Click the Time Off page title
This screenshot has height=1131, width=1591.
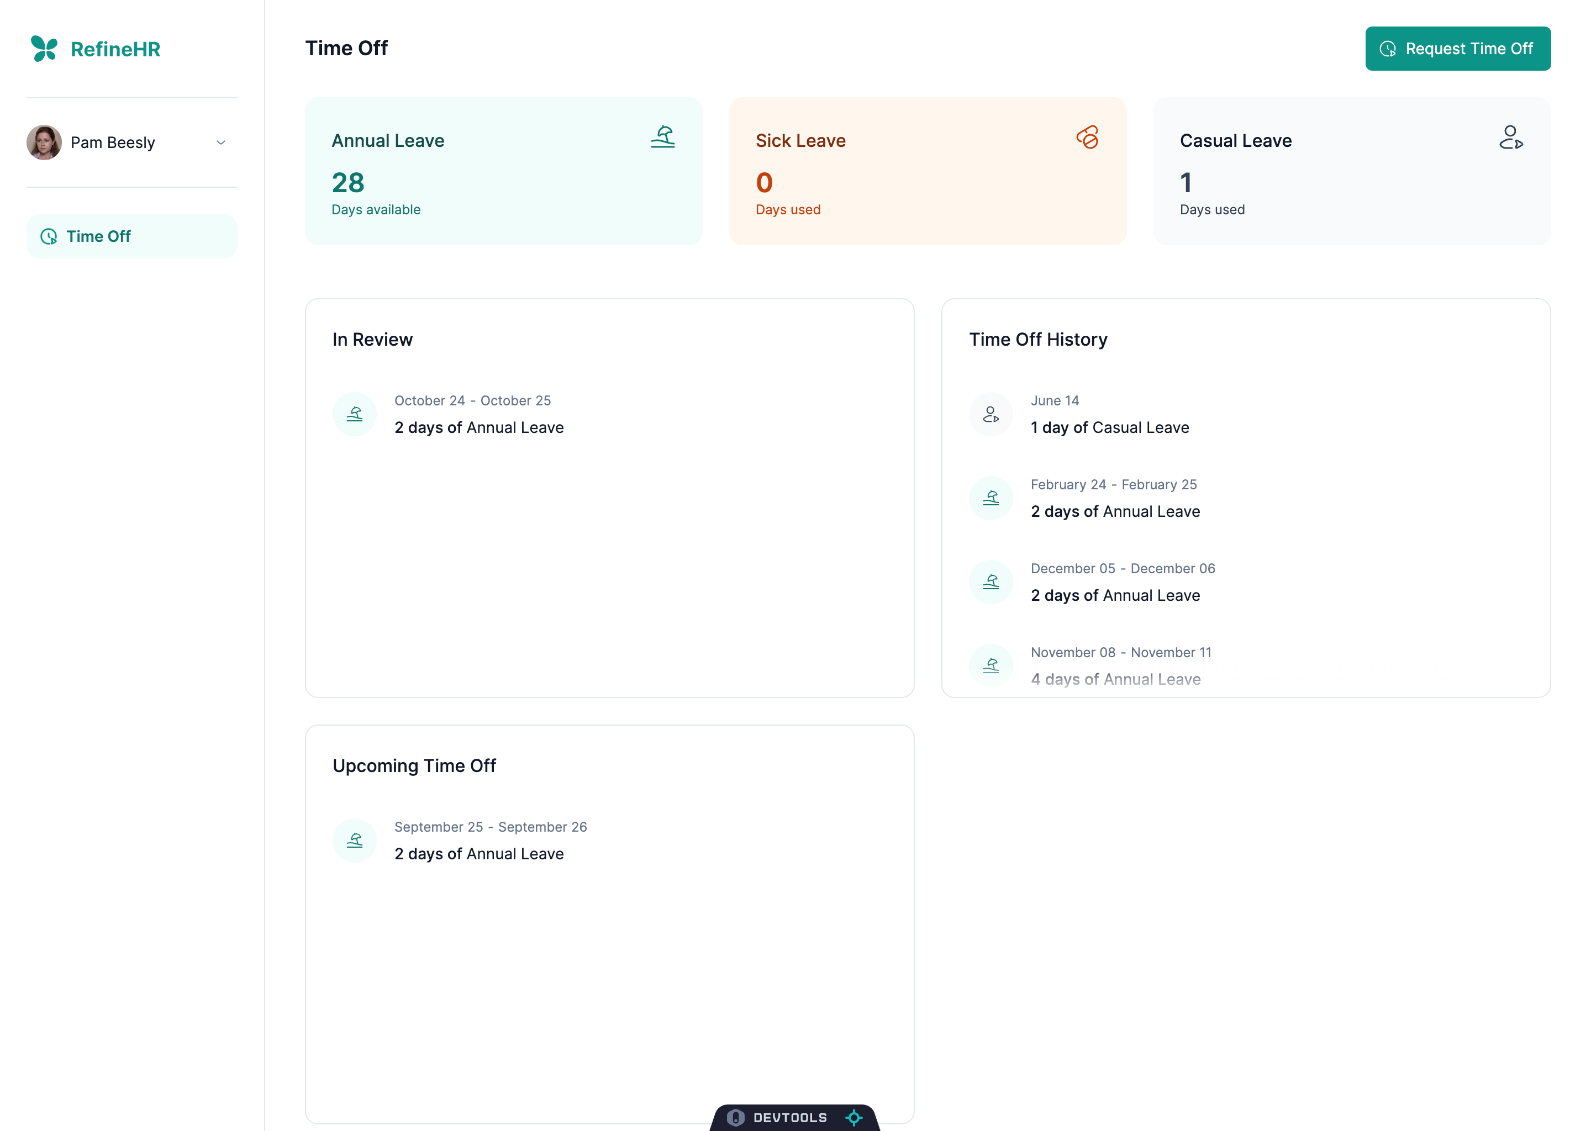tap(346, 48)
